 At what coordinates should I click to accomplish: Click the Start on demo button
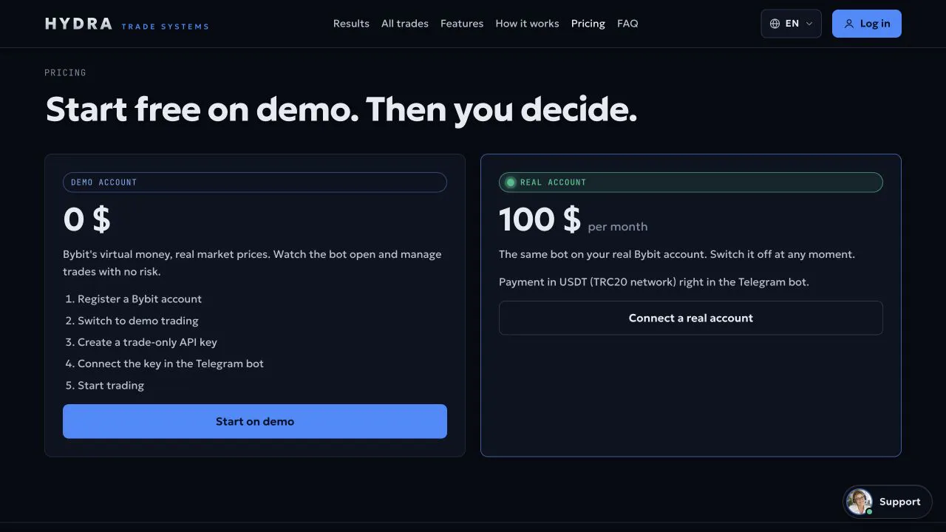point(255,421)
